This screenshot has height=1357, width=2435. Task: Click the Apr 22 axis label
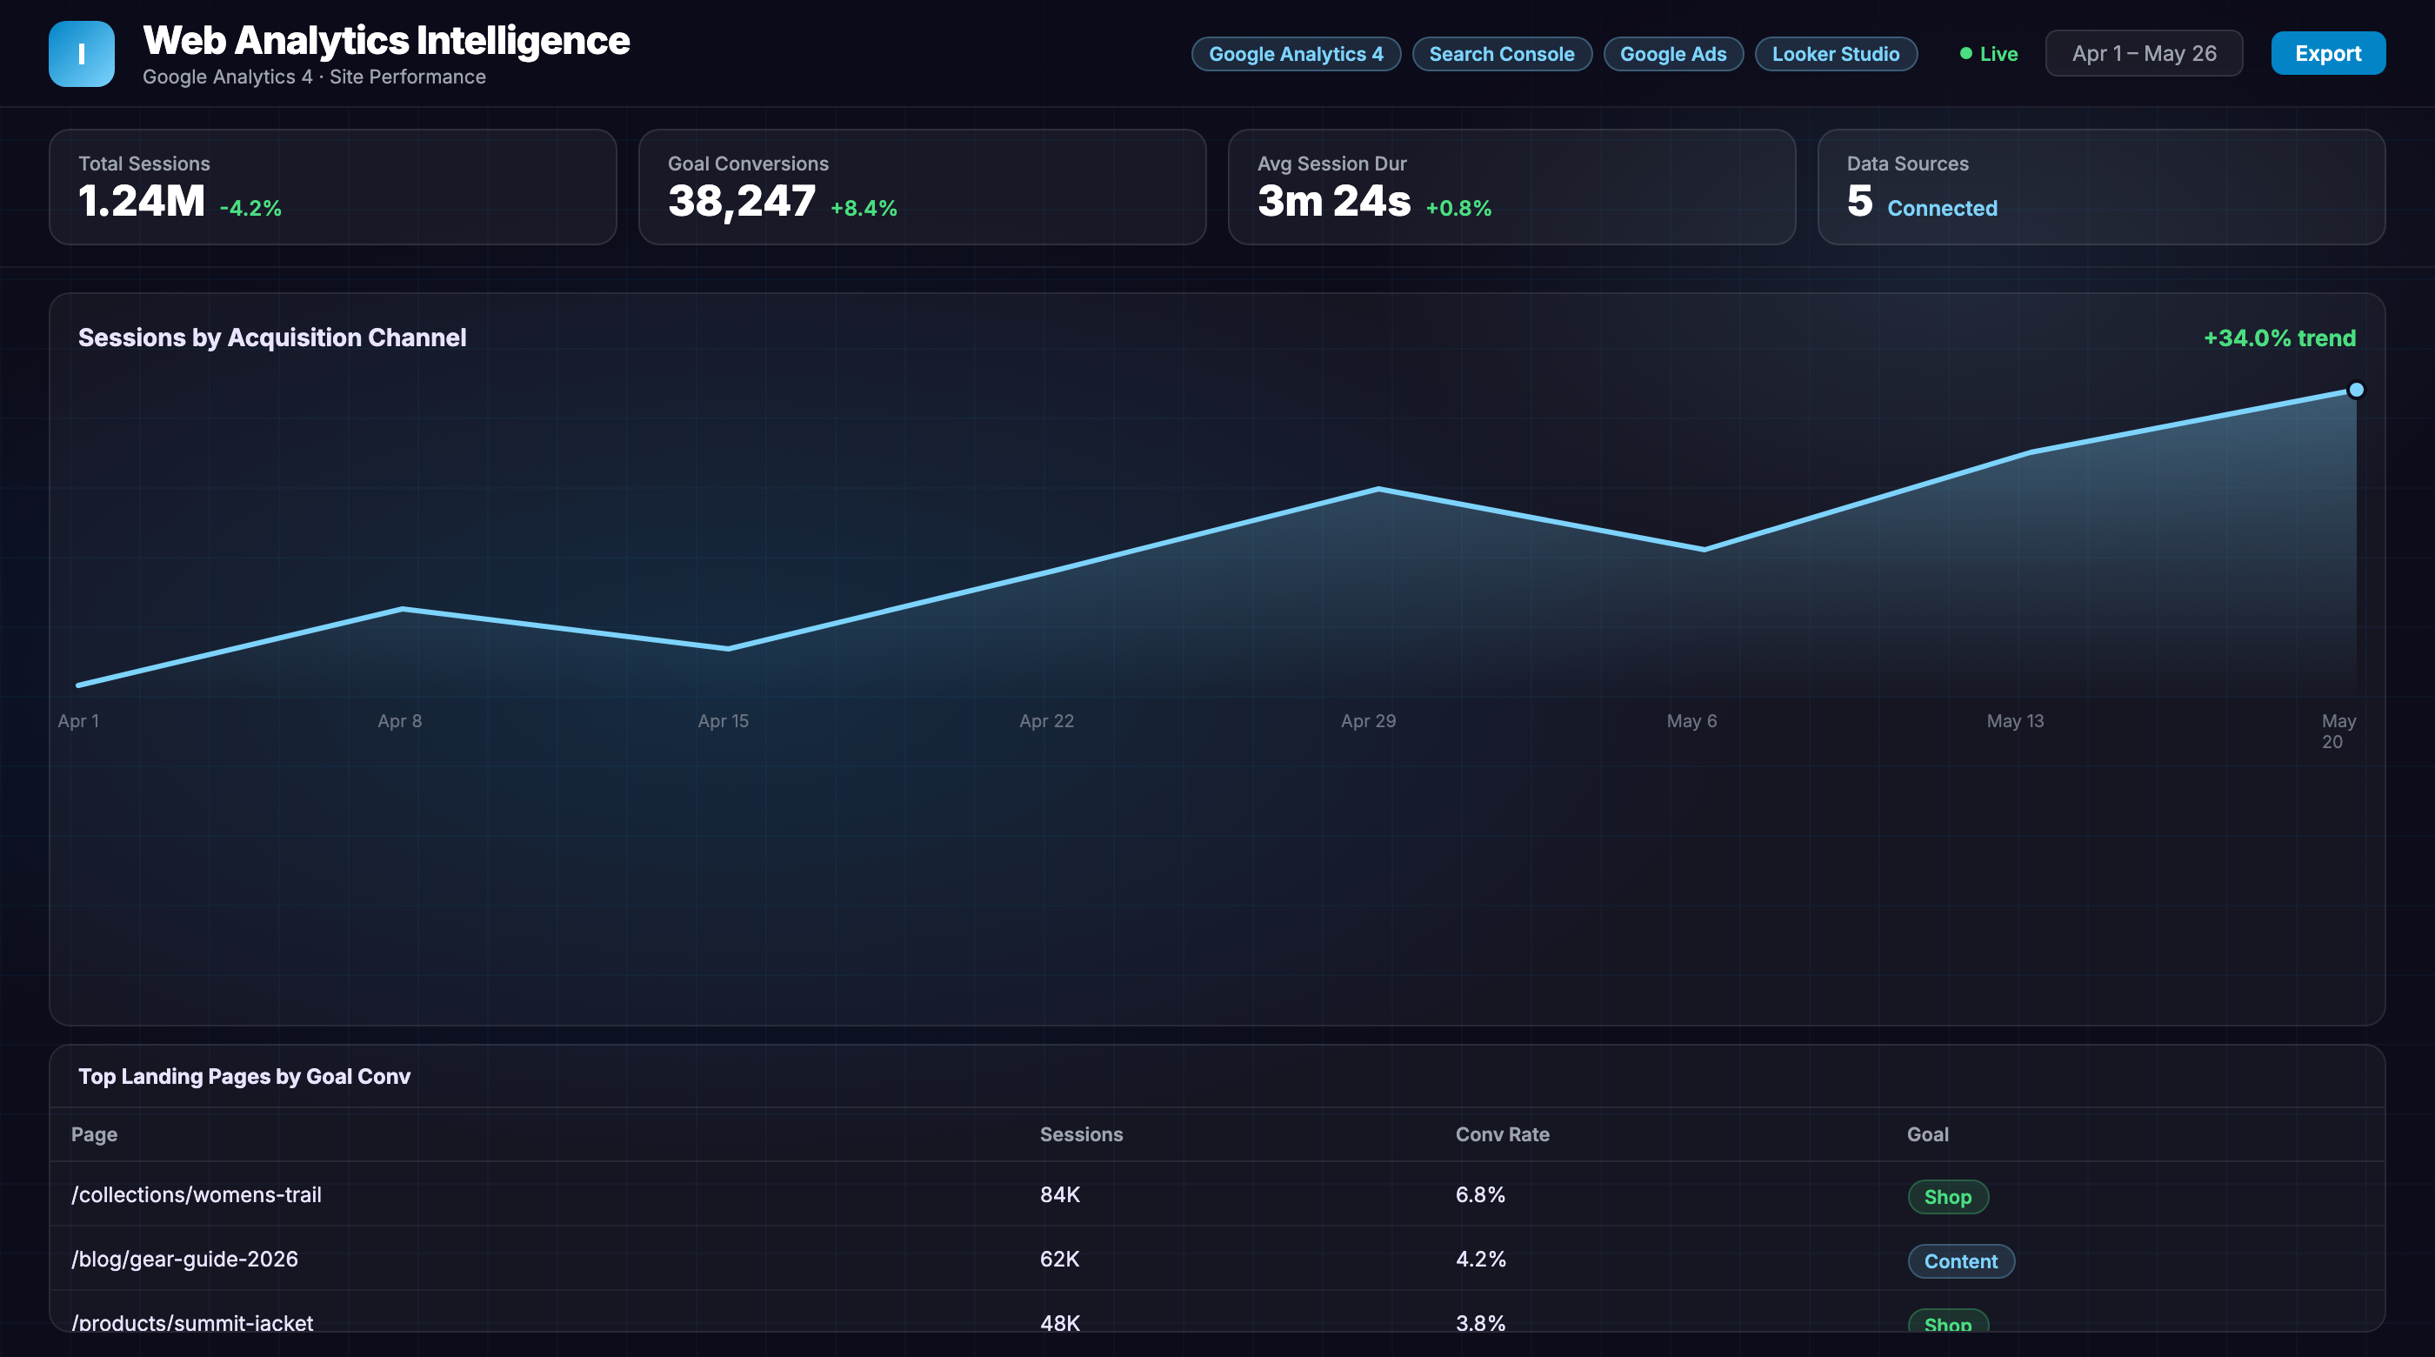pos(1046,720)
